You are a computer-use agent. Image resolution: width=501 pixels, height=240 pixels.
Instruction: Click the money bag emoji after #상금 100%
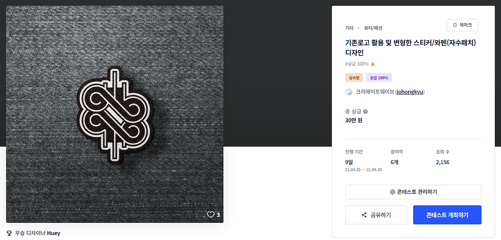pyautogui.click(x=373, y=64)
